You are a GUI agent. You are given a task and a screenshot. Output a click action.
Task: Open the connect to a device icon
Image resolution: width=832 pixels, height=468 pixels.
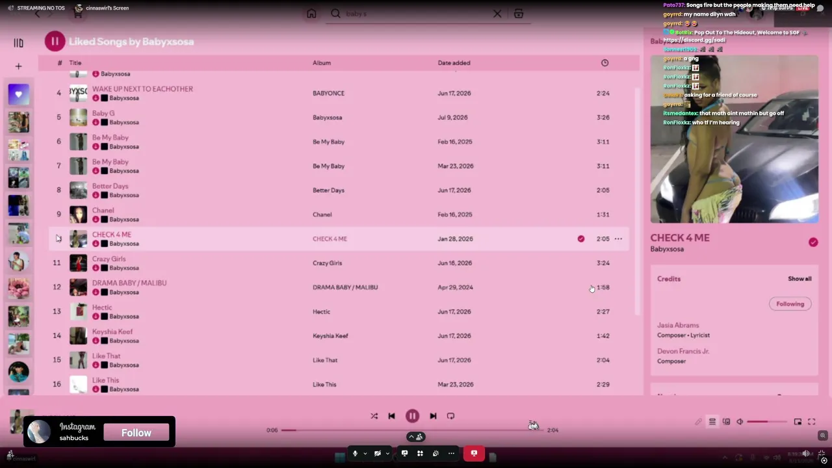pos(726,422)
